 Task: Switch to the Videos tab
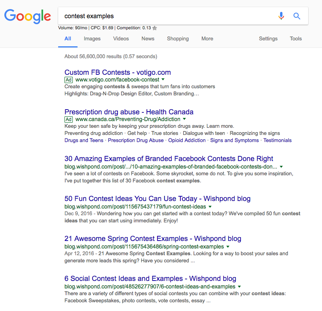click(x=121, y=39)
